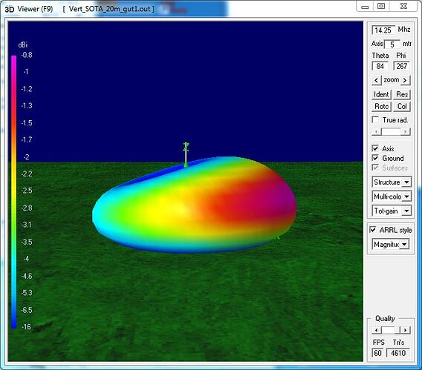This screenshot has height=370, width=422.
Task: Expand the Multi-color dropdown
Action: pyautogui.click(x=392, y=196)
